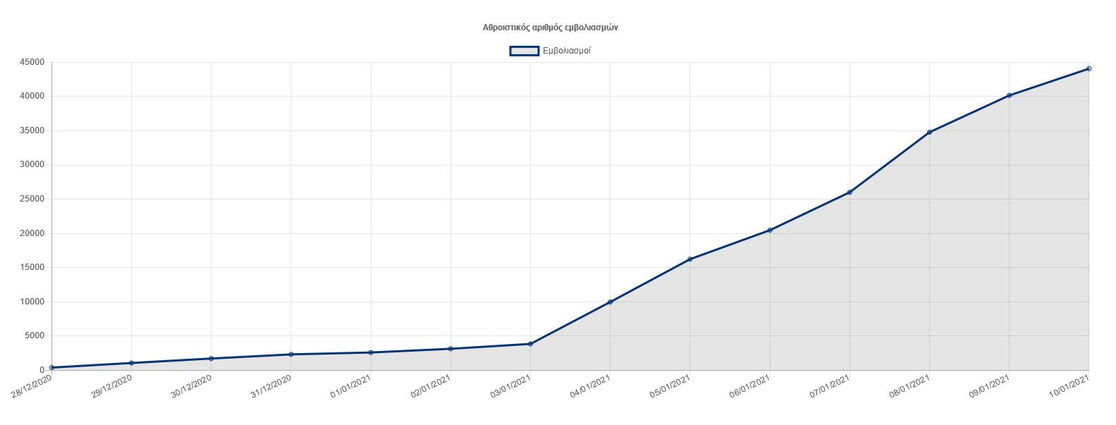This screenshot has width=1116, height=425.
Task: Select the data point for 05/01/2021
Action: pos(689,259)
